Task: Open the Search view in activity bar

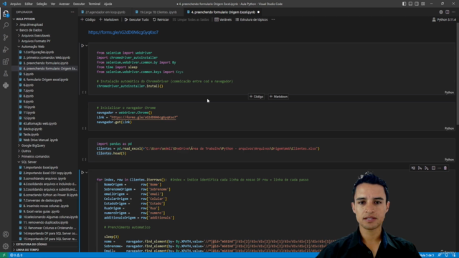Action: pyautogui.click(x=6, y=26)
